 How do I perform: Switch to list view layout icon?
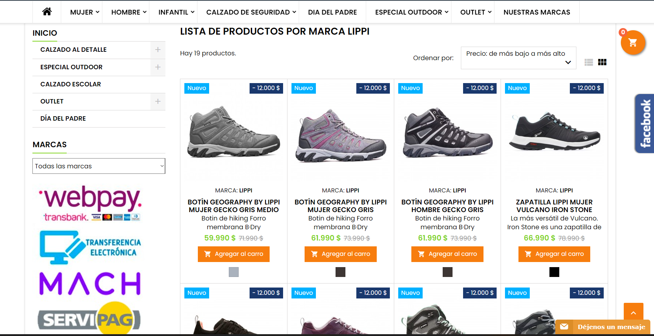pyautogui.click(x=589, y=62)
